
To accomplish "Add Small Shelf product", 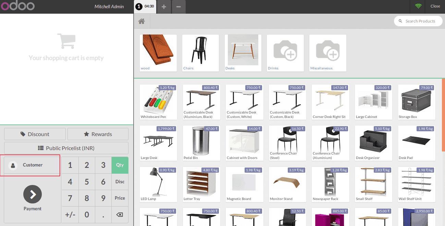I will [x=374, y=184].
